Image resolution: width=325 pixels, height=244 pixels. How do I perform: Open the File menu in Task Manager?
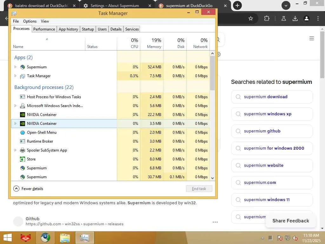[x=16, y=21]
